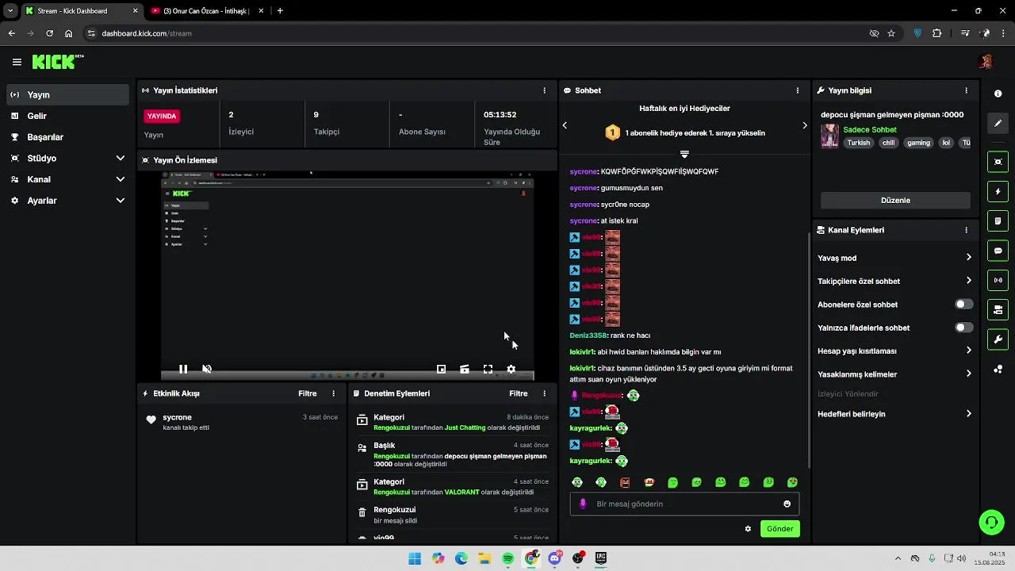Open Spotify from the taskbar
Screen dimensions: 1015x571
click(508, 558)
